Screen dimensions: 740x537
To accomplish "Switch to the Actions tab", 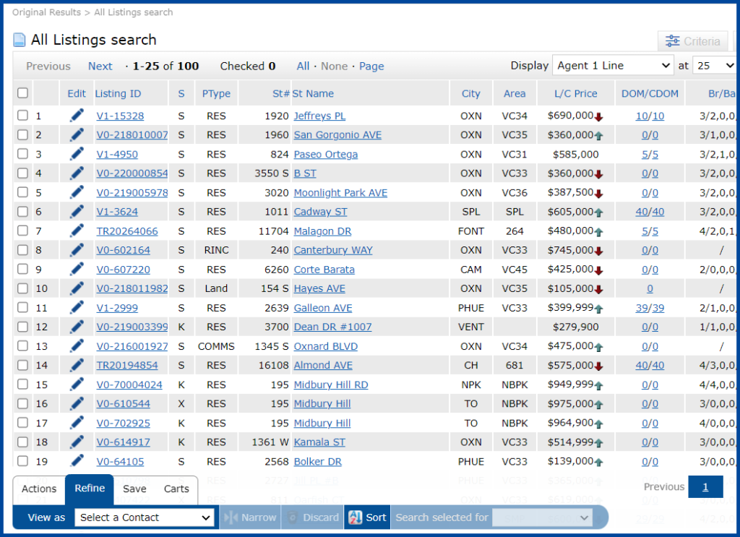I will (38, 489).
